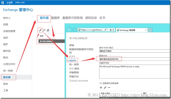The width and height of the screenshot is (171, 99).
Task: Click the edit pencil icon above server list
Action: pyautogui.click(x=40, y=30)
